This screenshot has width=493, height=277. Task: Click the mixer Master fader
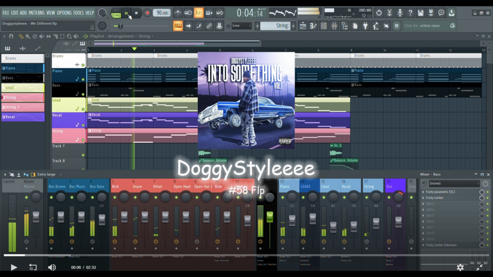(x=36, y=217)
